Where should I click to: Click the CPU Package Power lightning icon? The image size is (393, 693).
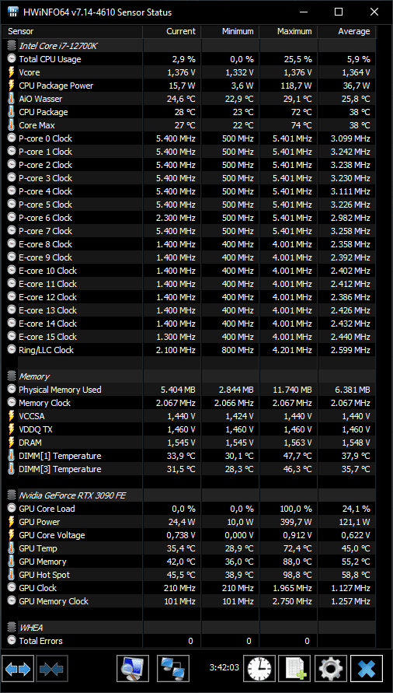tap(11, 86)
